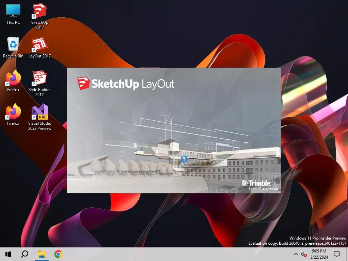
Task: Launch Google Chrome from the taskbar
Action: [58, 254]
